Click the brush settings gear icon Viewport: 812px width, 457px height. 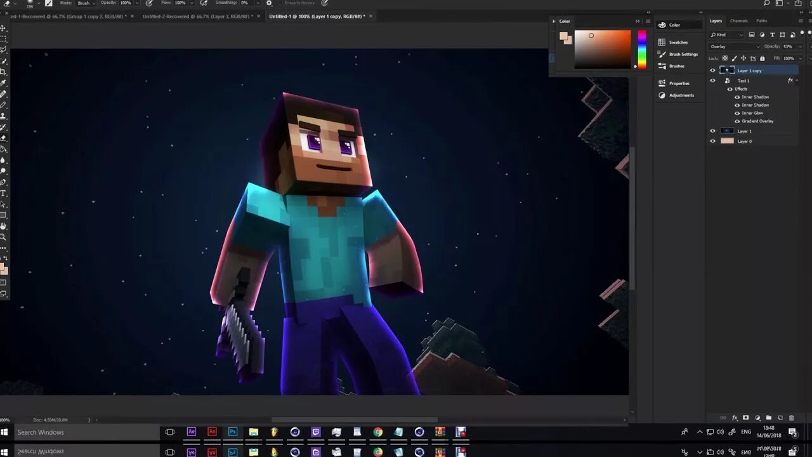[269, 3]
